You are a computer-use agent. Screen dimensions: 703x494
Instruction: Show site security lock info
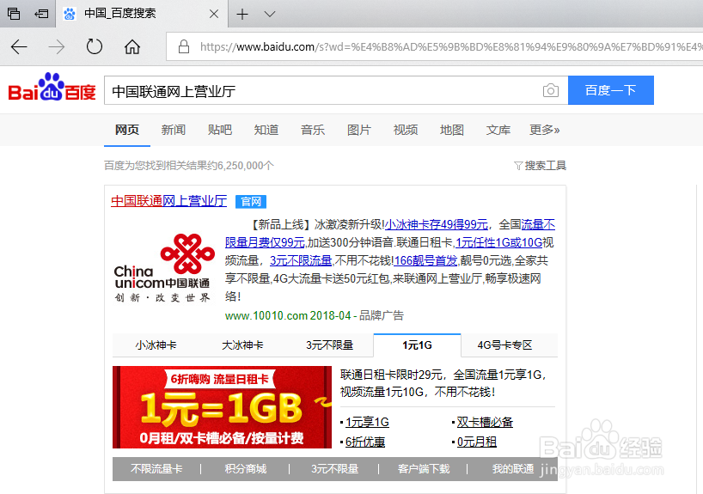click(184, 46)
